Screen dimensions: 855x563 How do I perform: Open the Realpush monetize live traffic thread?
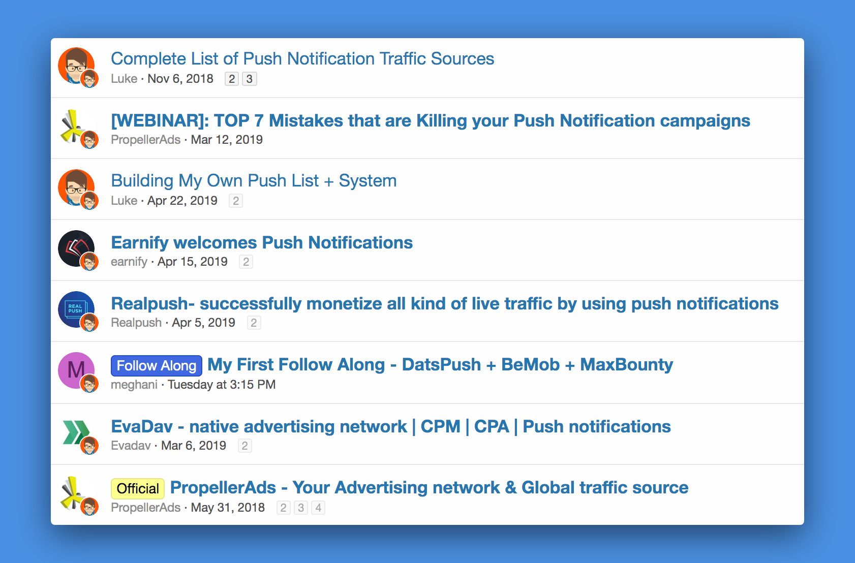(x=445, y=303)
